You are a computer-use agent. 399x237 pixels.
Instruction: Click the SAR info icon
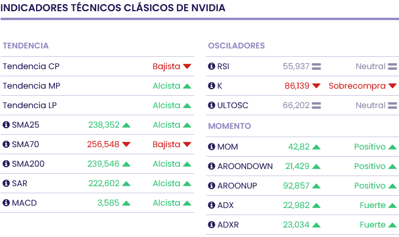coord(6,183)
